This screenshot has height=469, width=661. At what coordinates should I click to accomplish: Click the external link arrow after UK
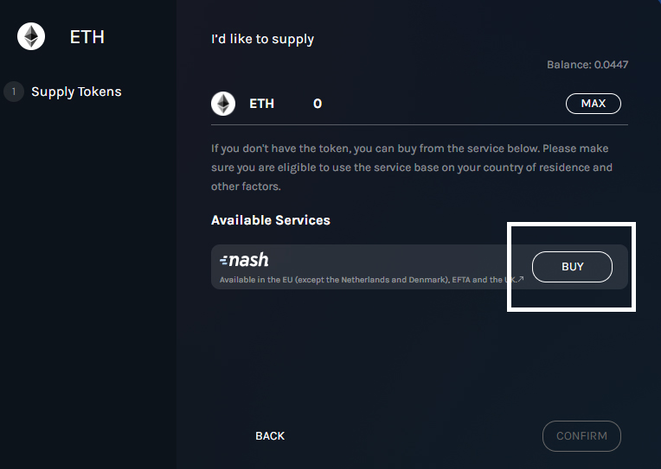(x=521, y=279)
